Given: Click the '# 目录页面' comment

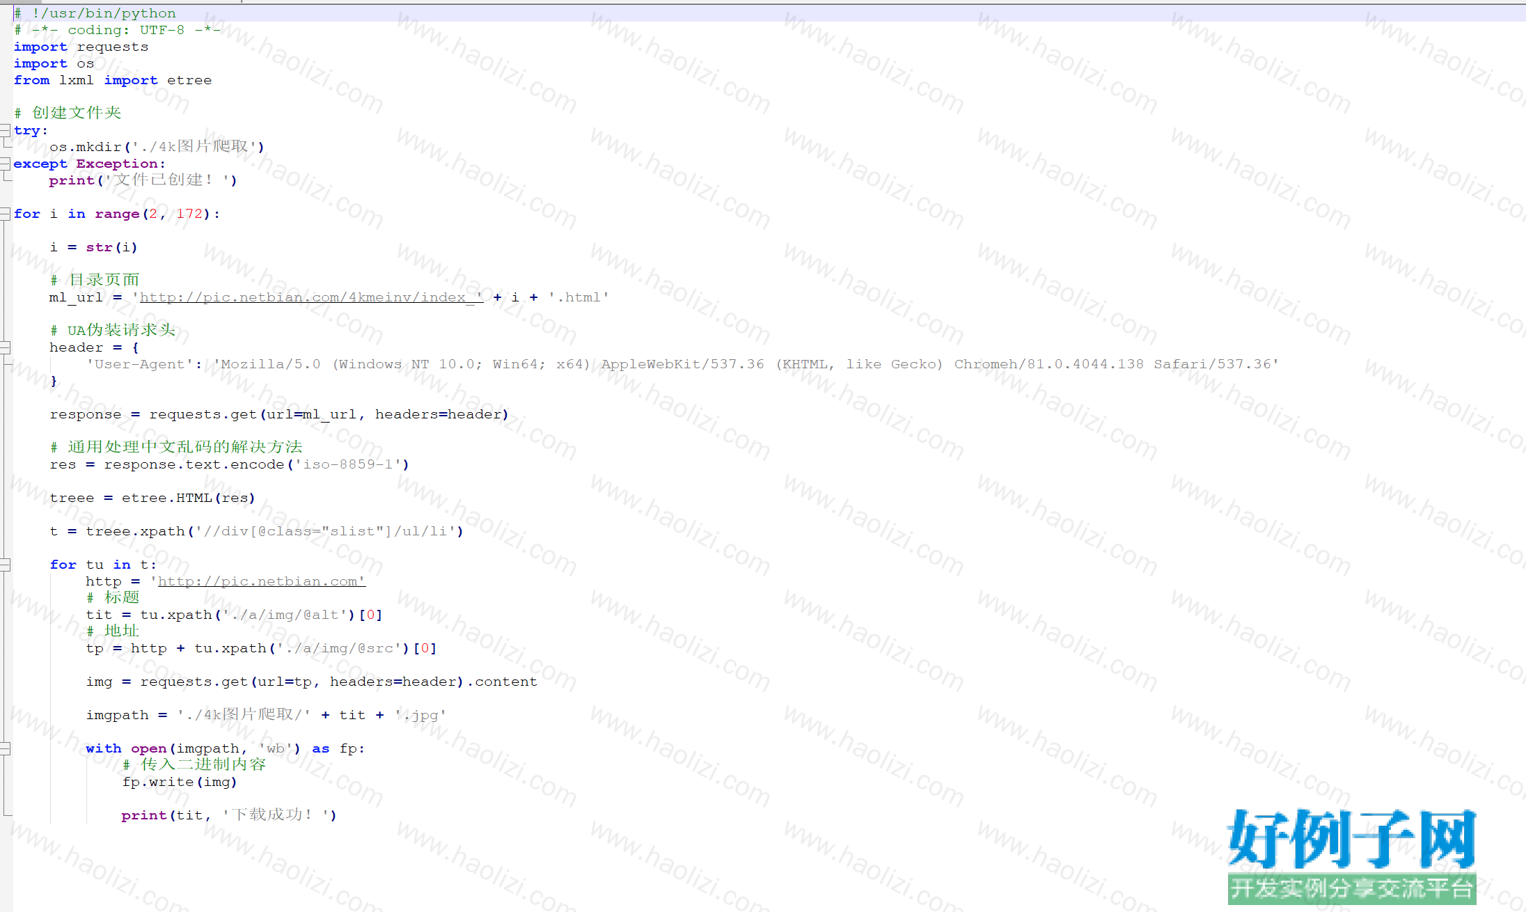Looking at the screenshot, I should click(95, 280).
